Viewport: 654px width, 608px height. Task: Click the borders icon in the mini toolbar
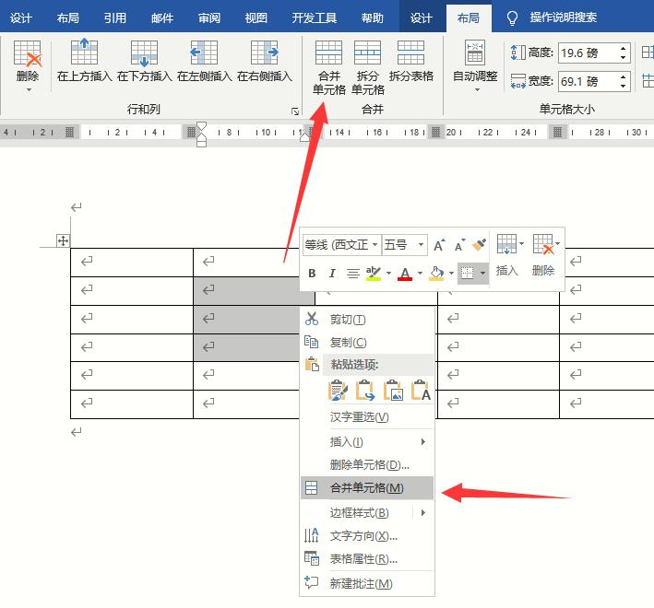click(467, 274)
